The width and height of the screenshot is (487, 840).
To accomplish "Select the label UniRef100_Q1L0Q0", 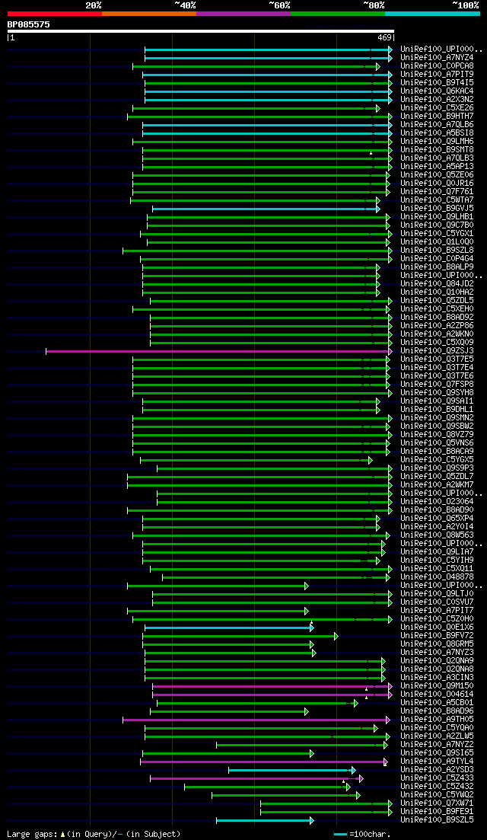I will tap(438, 242).
